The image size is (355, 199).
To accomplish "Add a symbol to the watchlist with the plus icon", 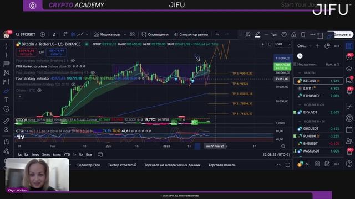I will coord(318,46).
